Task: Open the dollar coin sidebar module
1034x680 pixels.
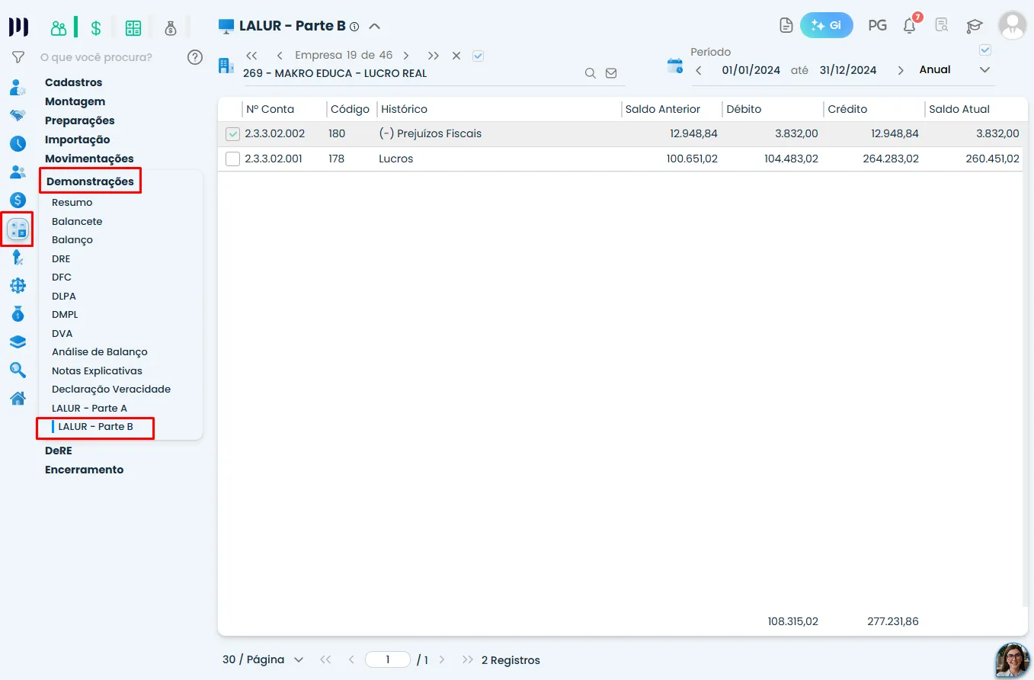Action: (x=18, y=200)
